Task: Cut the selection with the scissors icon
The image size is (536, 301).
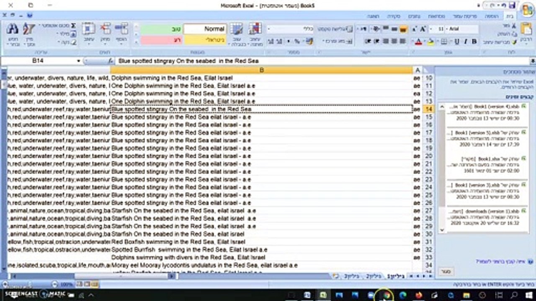Action: [x=514, y=27]
